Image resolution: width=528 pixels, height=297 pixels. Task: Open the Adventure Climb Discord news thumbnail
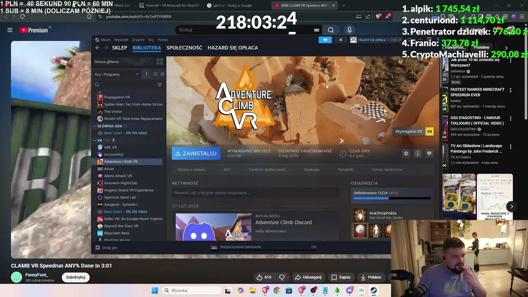click(x=213, y=227)
